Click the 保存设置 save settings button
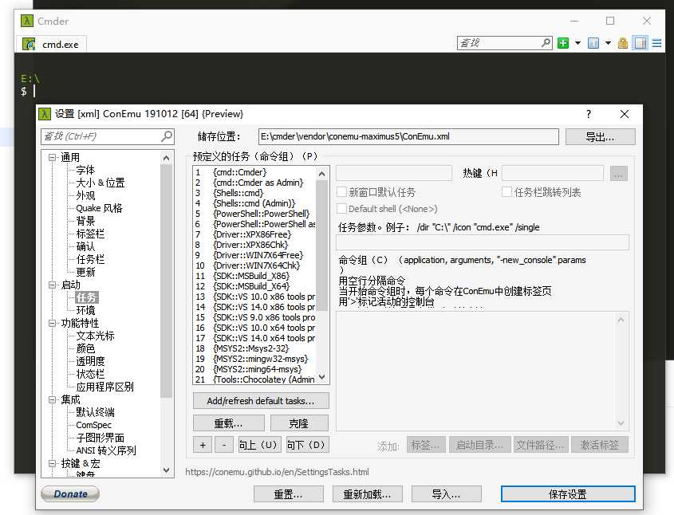 pos(568,494)
